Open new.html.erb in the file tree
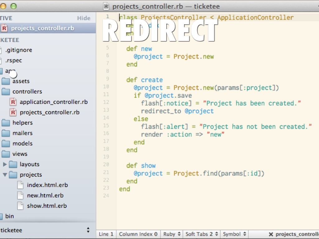 pos(45,195)
